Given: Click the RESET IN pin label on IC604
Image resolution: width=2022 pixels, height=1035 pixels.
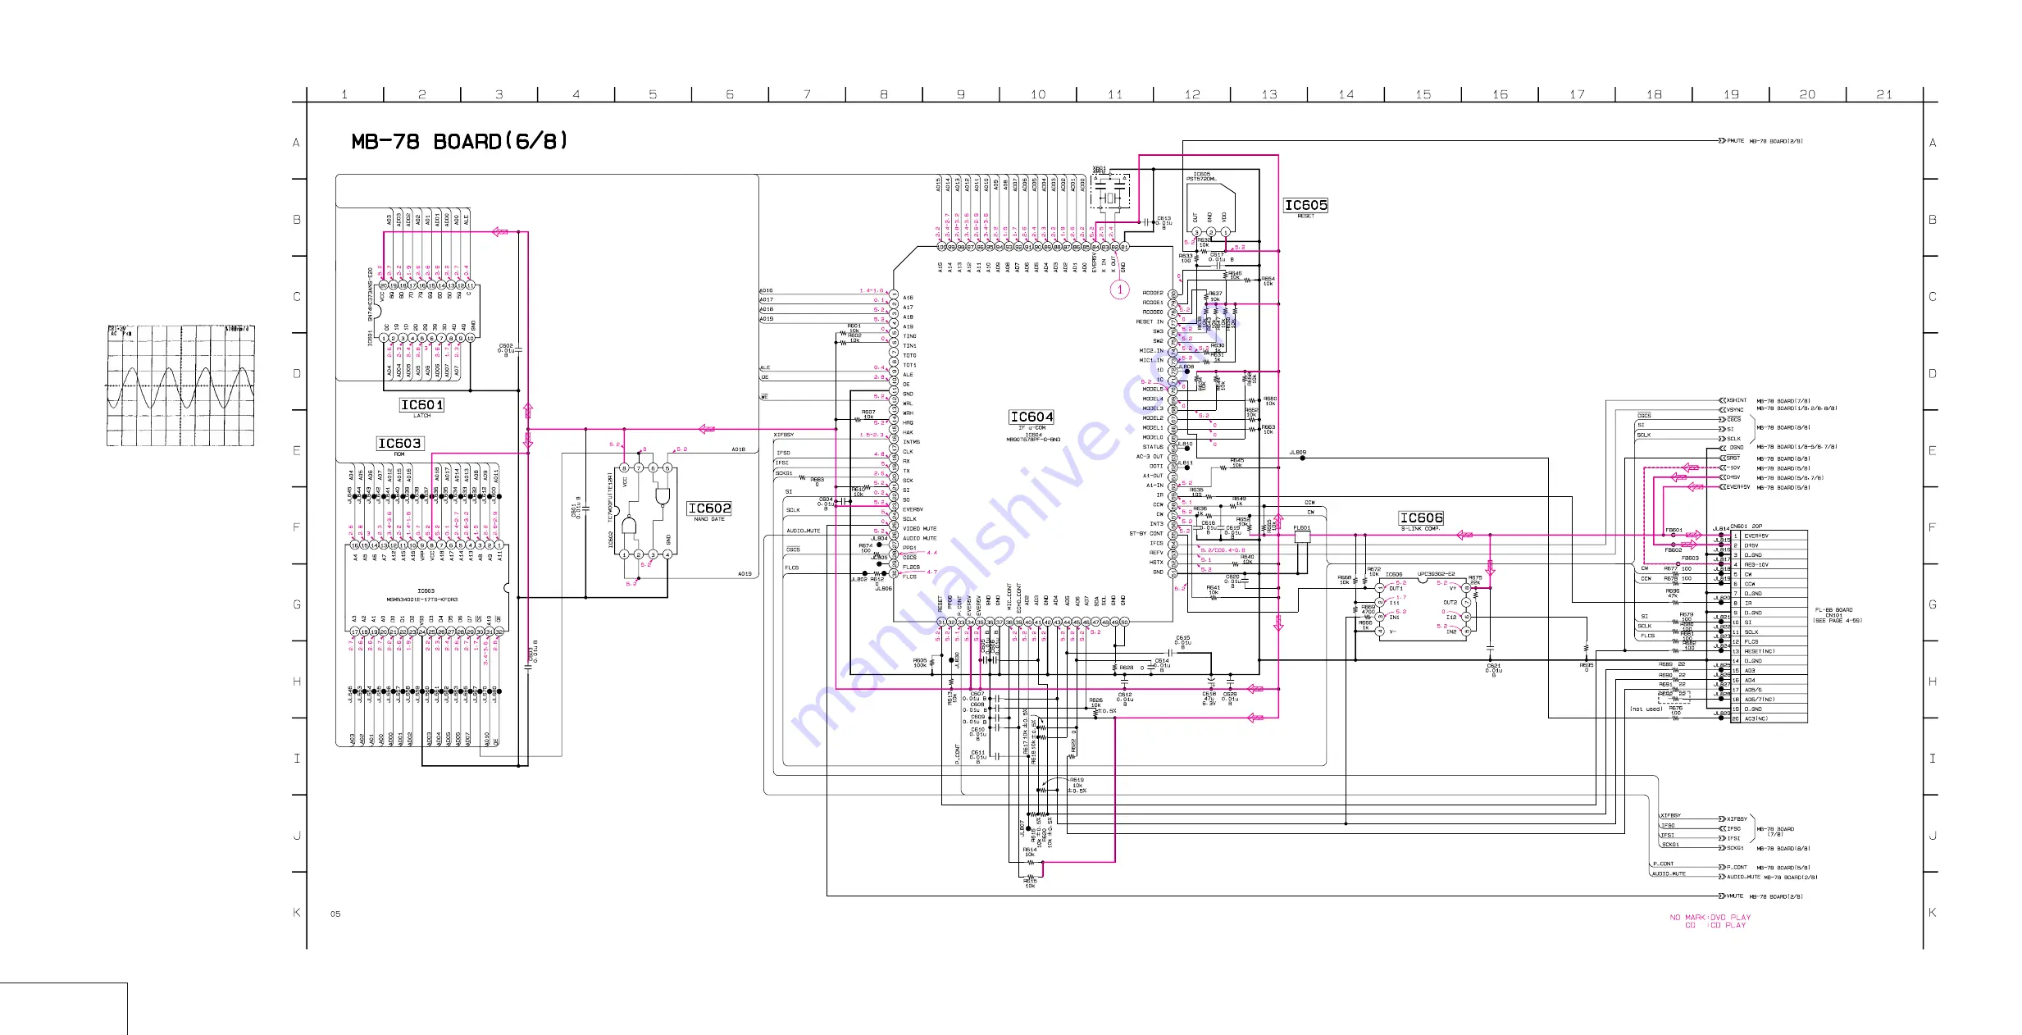Looking at the screenshot, I should click(1150, 322).
